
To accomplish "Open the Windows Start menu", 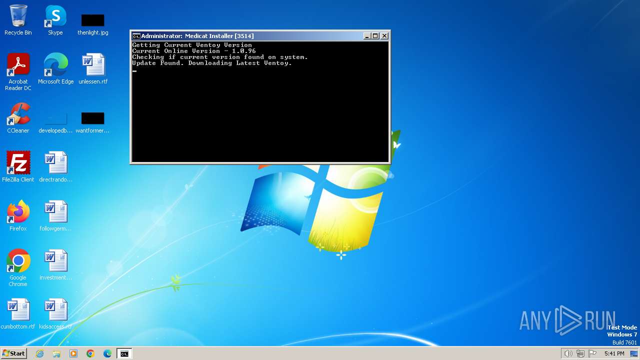I will click(x=14, y=353).
